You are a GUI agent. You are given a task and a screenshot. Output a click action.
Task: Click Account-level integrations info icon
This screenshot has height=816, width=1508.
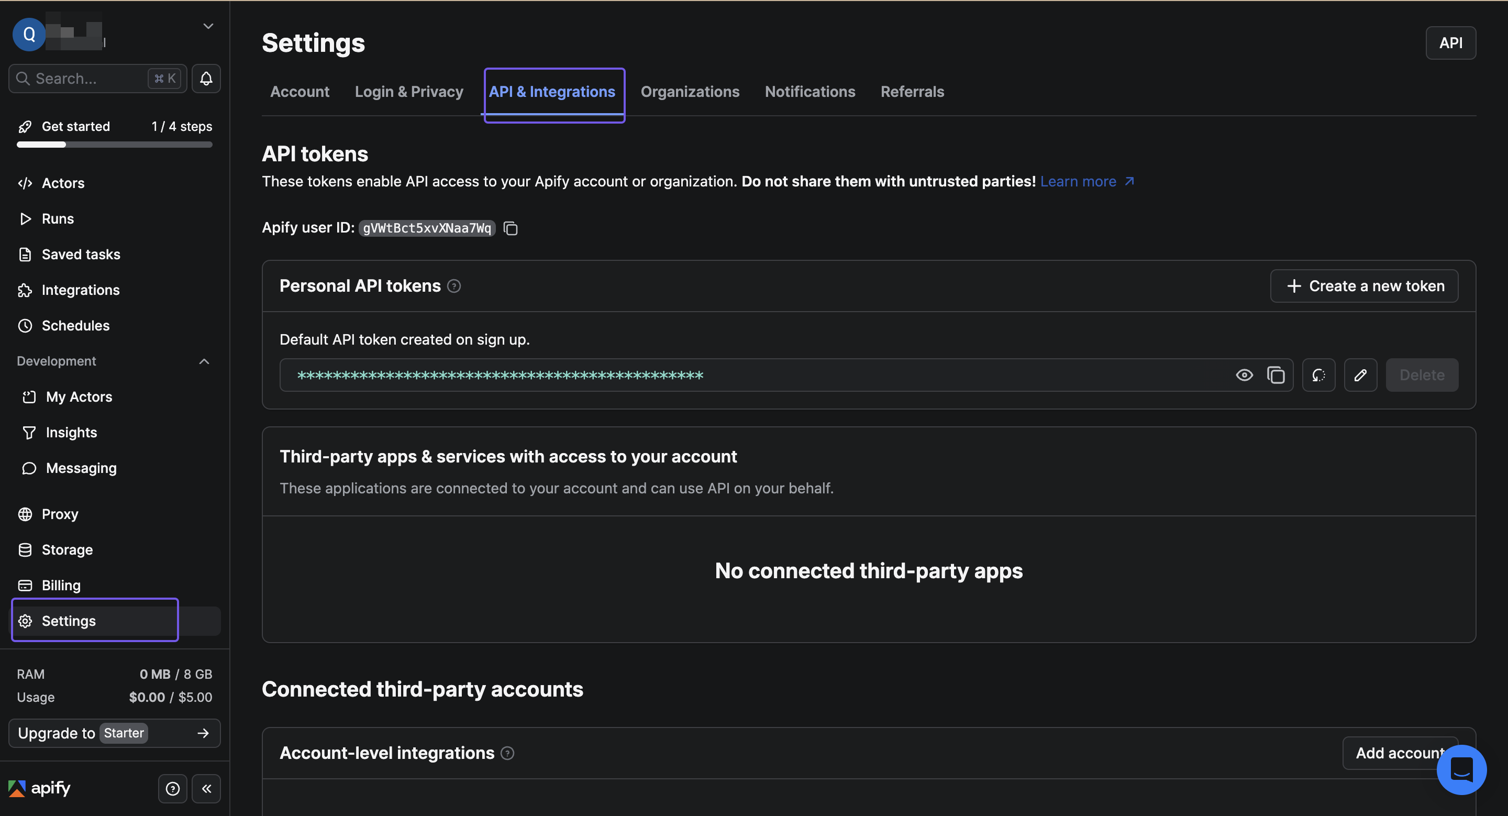507,753
